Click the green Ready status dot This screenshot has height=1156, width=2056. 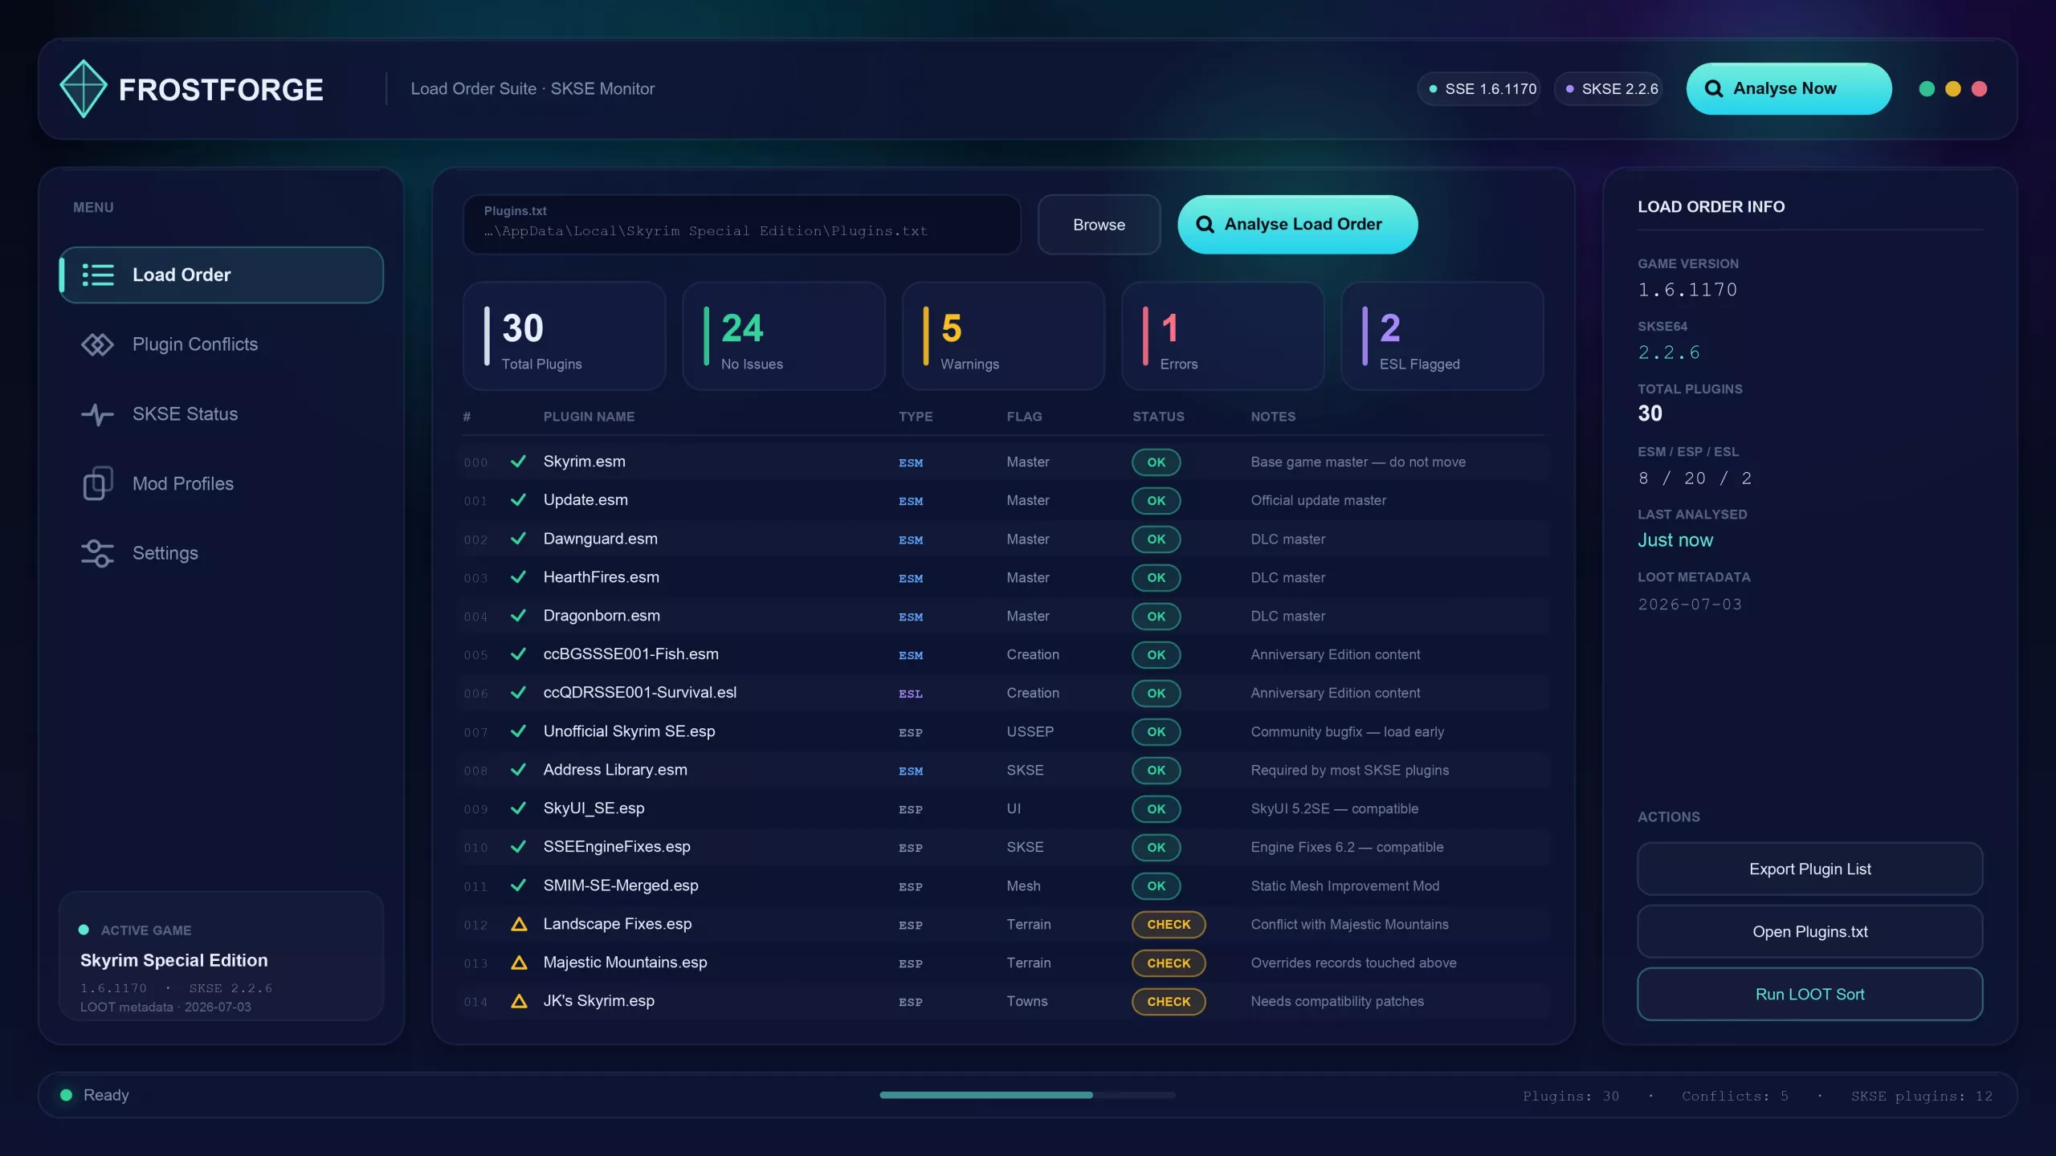point(67,1095)
